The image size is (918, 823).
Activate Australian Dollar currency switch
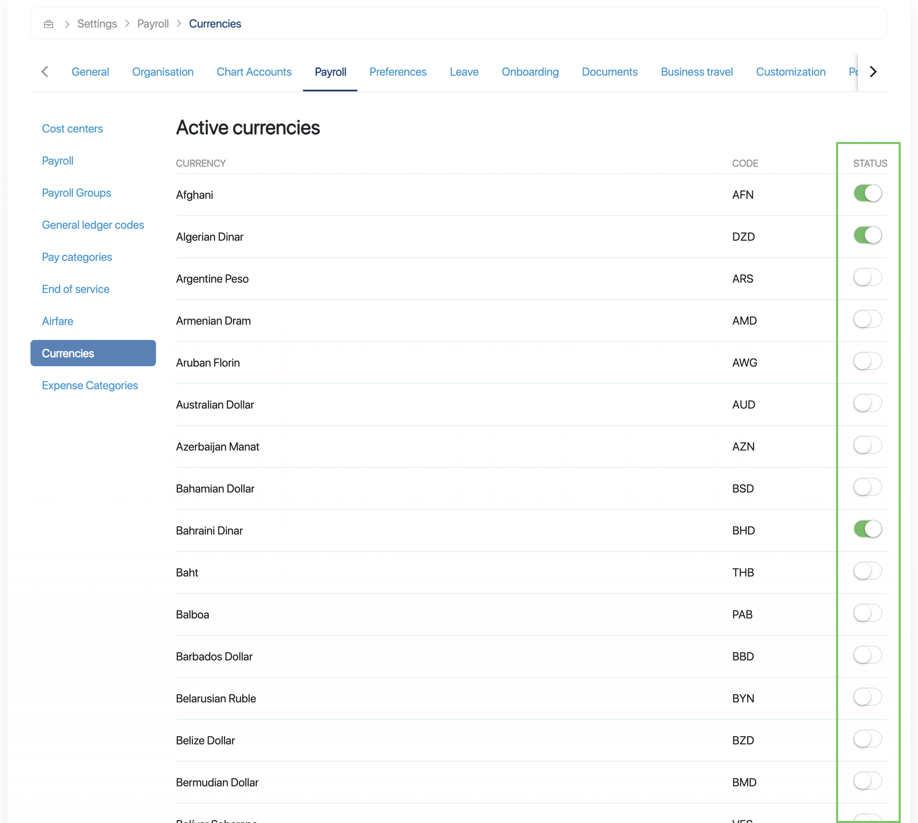[867, 403]
